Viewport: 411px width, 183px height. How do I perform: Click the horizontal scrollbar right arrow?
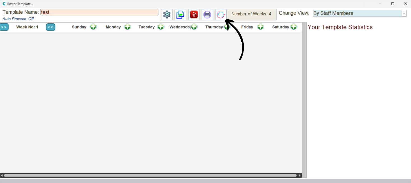point(300,175)
